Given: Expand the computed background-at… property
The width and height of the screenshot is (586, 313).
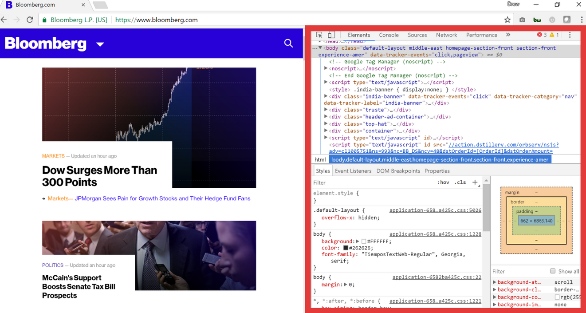Looking at the screenshot, I should click(495, 282).
